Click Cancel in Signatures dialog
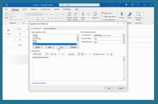This screenshot has height=104, width=158. [121, 88]
